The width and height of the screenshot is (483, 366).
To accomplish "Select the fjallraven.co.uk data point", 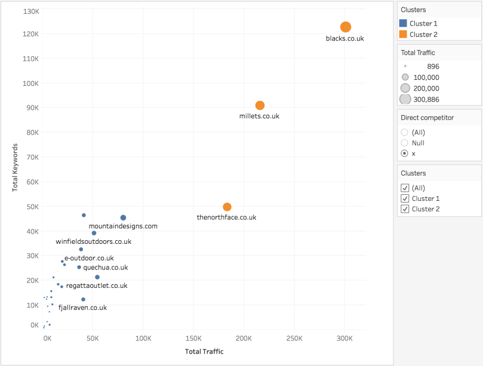I will click(83, 299).
